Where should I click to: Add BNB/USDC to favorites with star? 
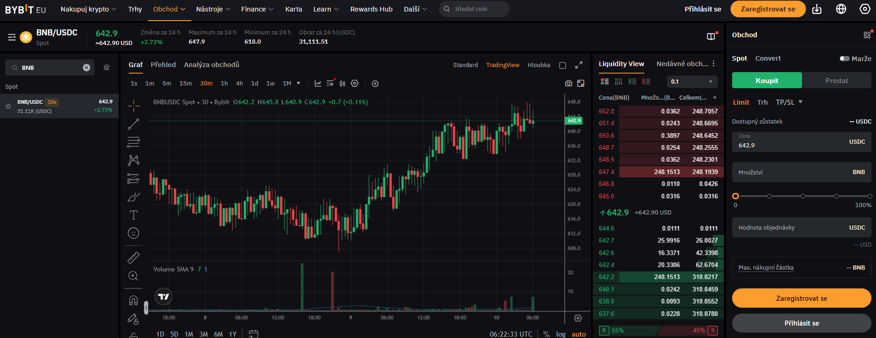click(x=8, y=106)
